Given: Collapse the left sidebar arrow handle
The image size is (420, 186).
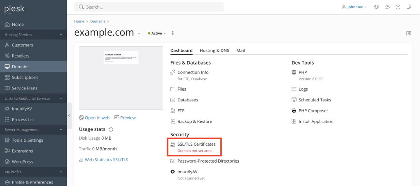Looking at the screenshot, I should point(69,116).
